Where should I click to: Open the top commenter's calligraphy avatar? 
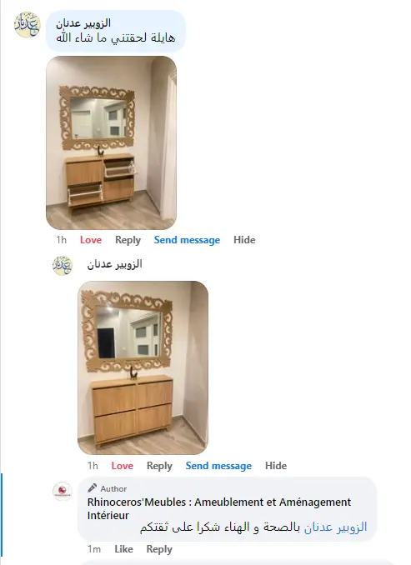[x=28, y=24]
